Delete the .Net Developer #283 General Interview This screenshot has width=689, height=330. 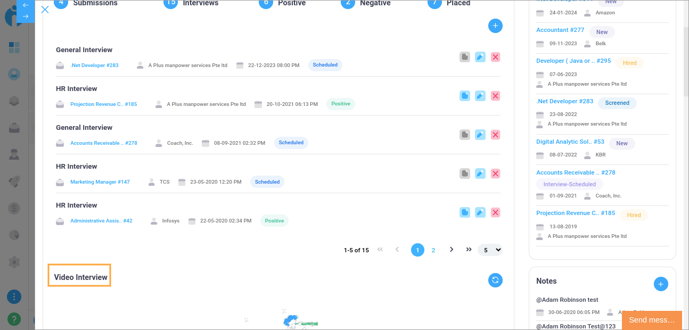pos(495,57)
